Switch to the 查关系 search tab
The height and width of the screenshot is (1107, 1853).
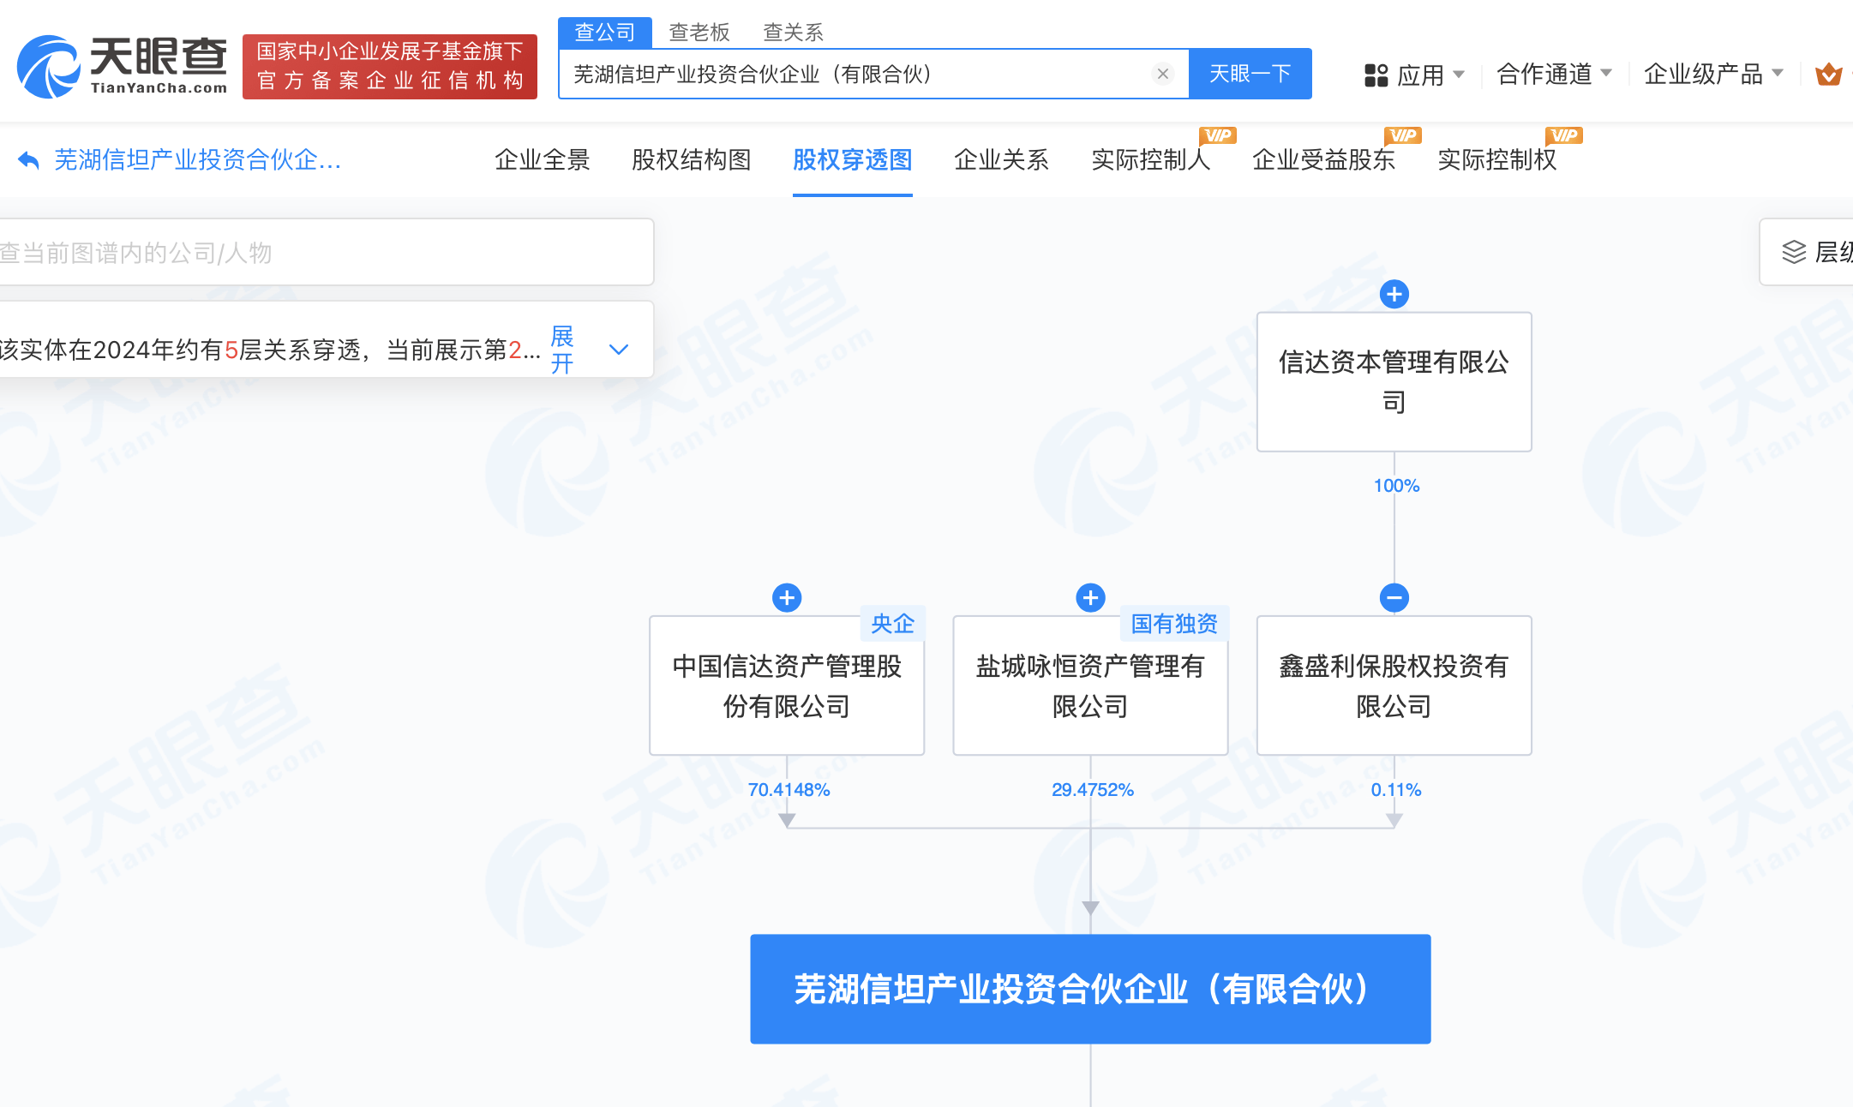(794, 33)
